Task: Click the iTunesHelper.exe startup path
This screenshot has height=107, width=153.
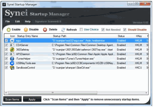Action: [73, 59]
